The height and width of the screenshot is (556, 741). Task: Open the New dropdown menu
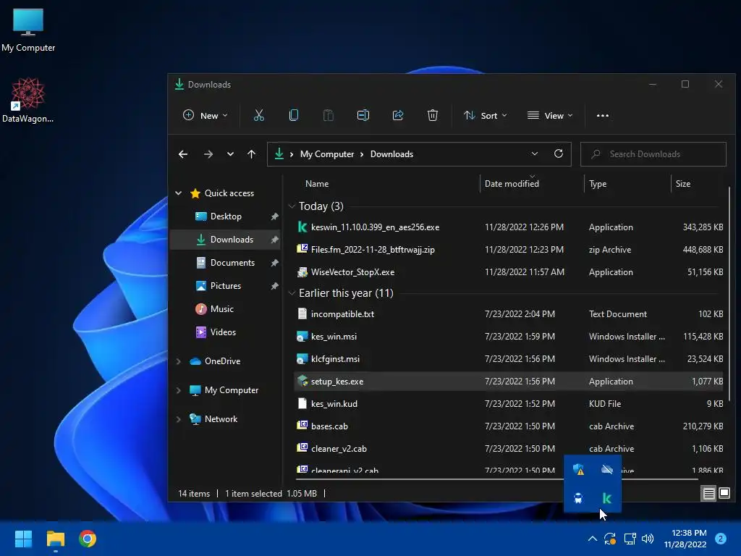206,115
